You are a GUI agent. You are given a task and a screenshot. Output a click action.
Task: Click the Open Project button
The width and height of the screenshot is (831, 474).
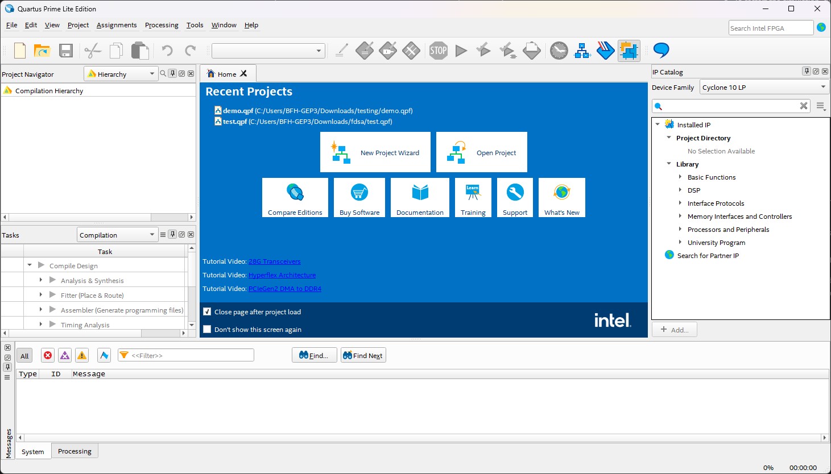coord(482,152)
